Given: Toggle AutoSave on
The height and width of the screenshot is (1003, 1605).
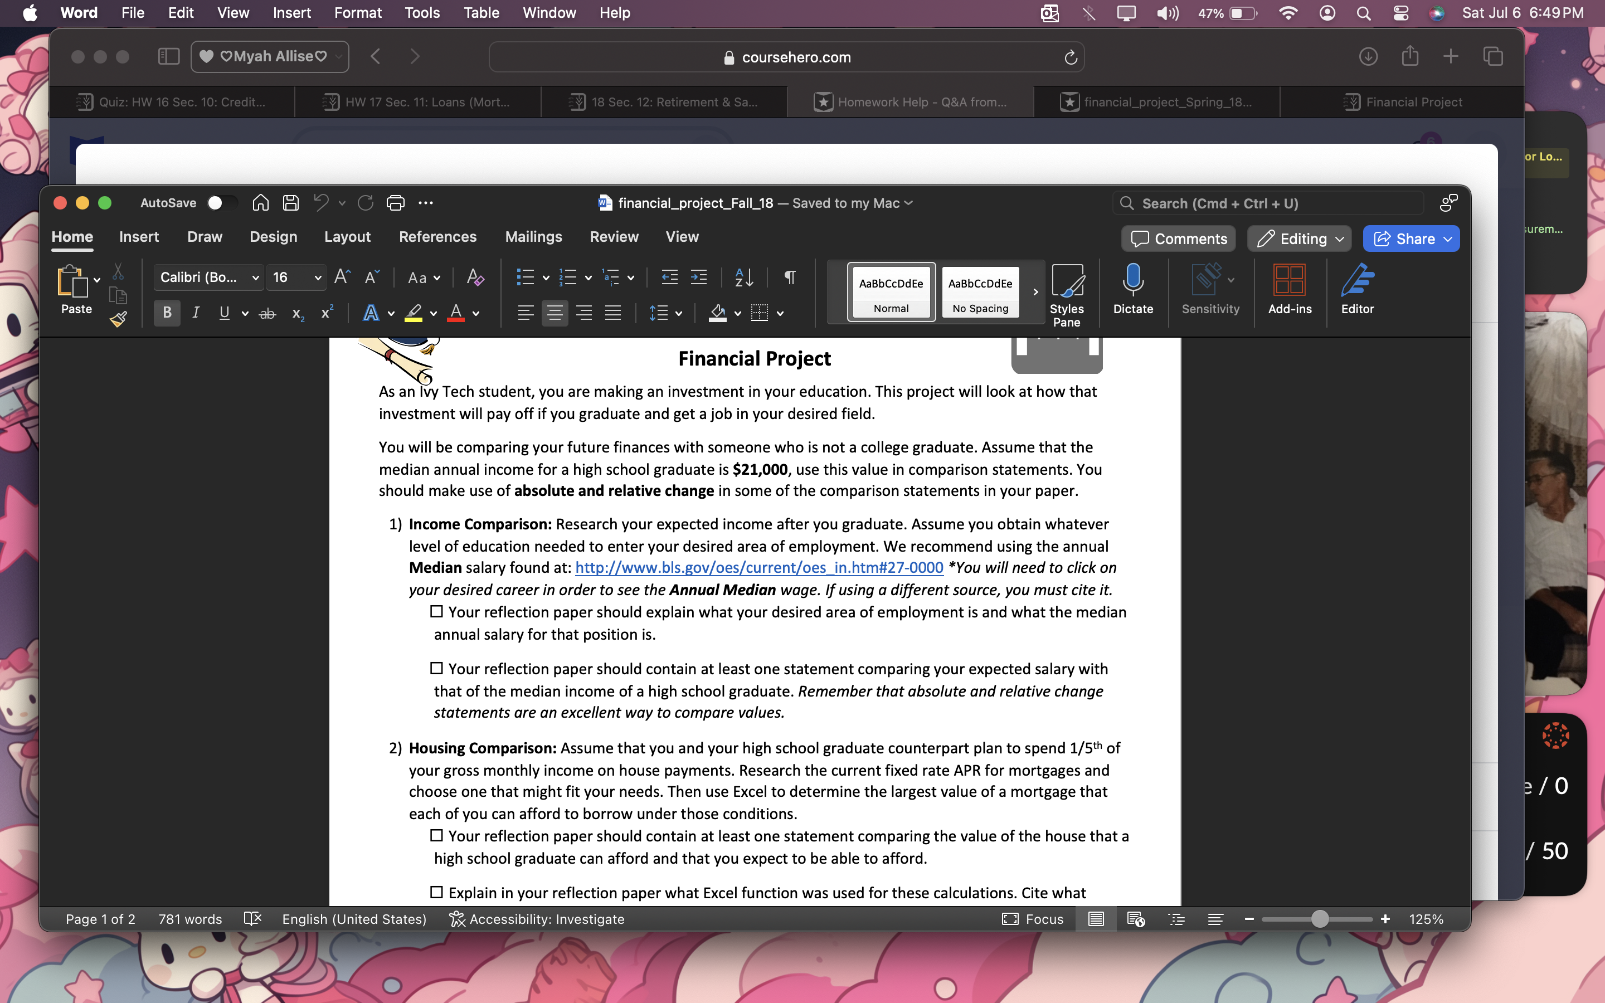Looking at the screenshot, I should pyautogui.click(x=221, y=203).
